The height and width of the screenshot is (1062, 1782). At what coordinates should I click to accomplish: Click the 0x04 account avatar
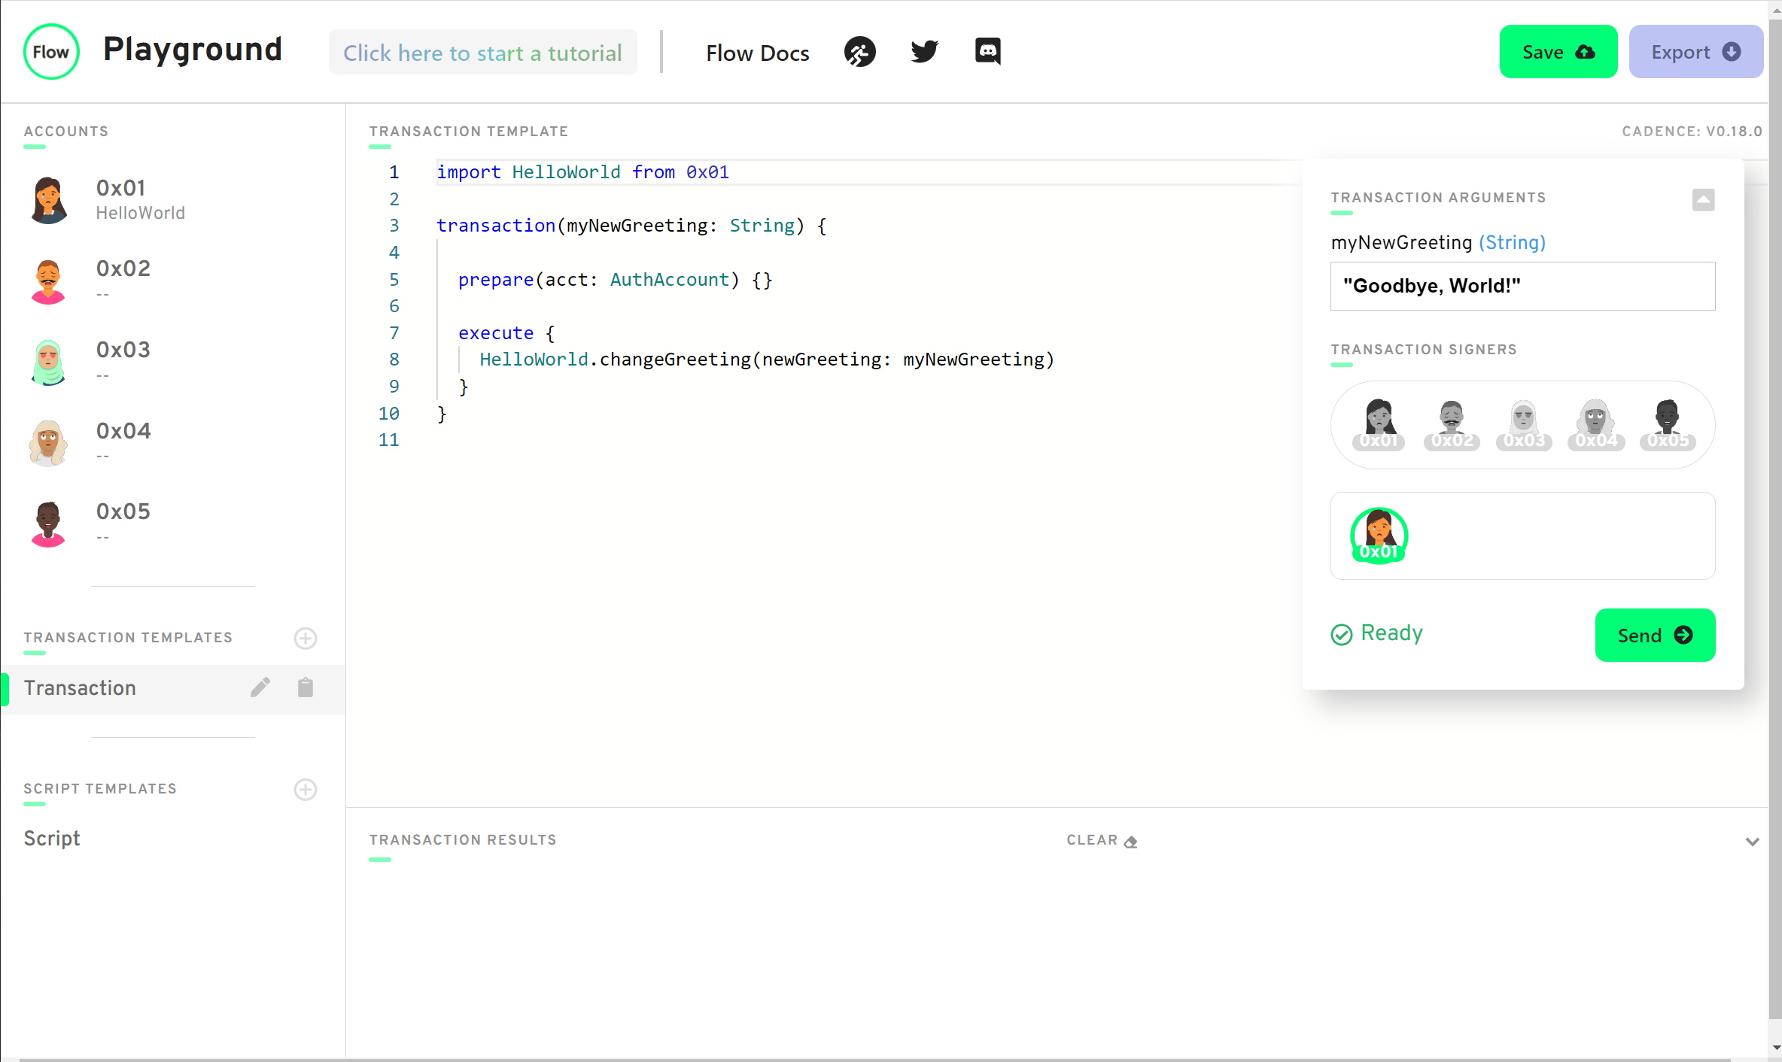tap(49, 443)
